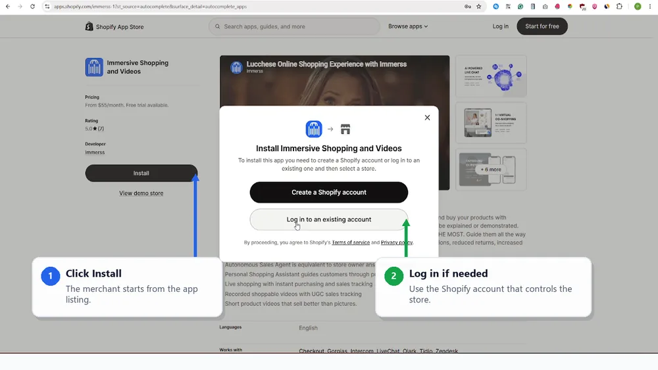Click Recorded shoppable videos feature line
Image resolution: width=658 pixels, height=370 pixels.
(293, 294)
